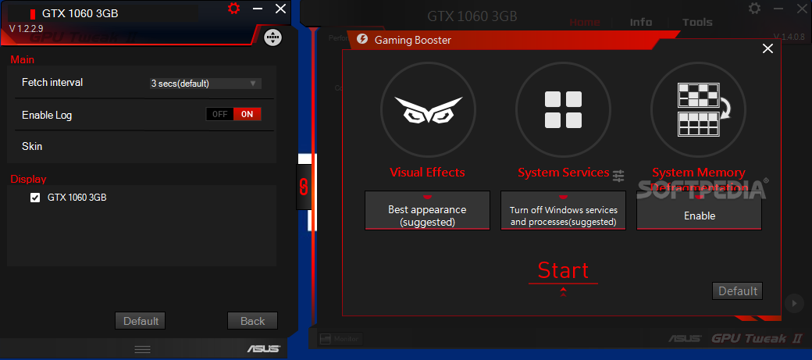This screenshot has height=360, width=812.
Task: Click Default in the settings panel
Action: [141, 321]
